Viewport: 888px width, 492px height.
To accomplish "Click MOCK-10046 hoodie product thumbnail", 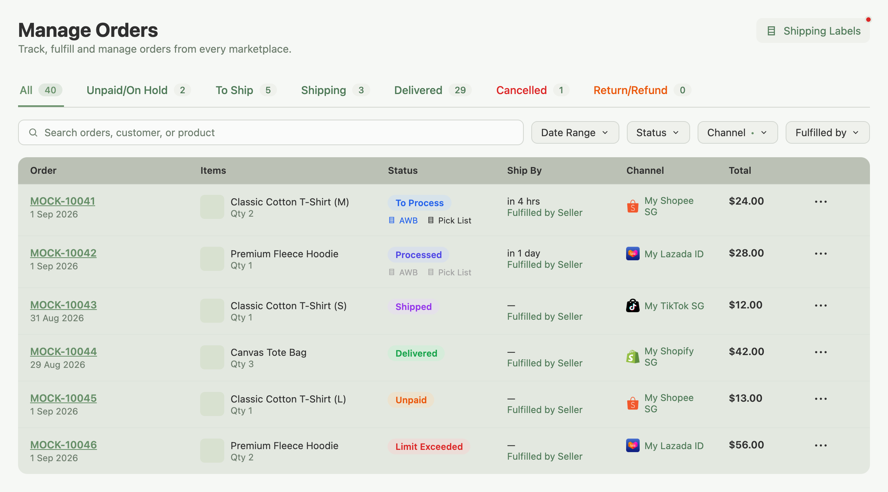I will [x=212, y=451].
